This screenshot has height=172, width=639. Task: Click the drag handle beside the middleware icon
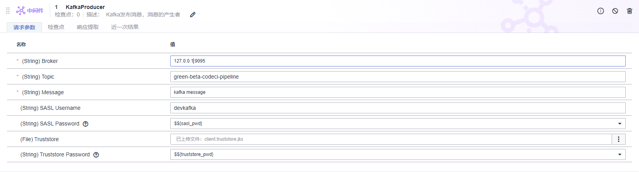(x=8, y=11)
